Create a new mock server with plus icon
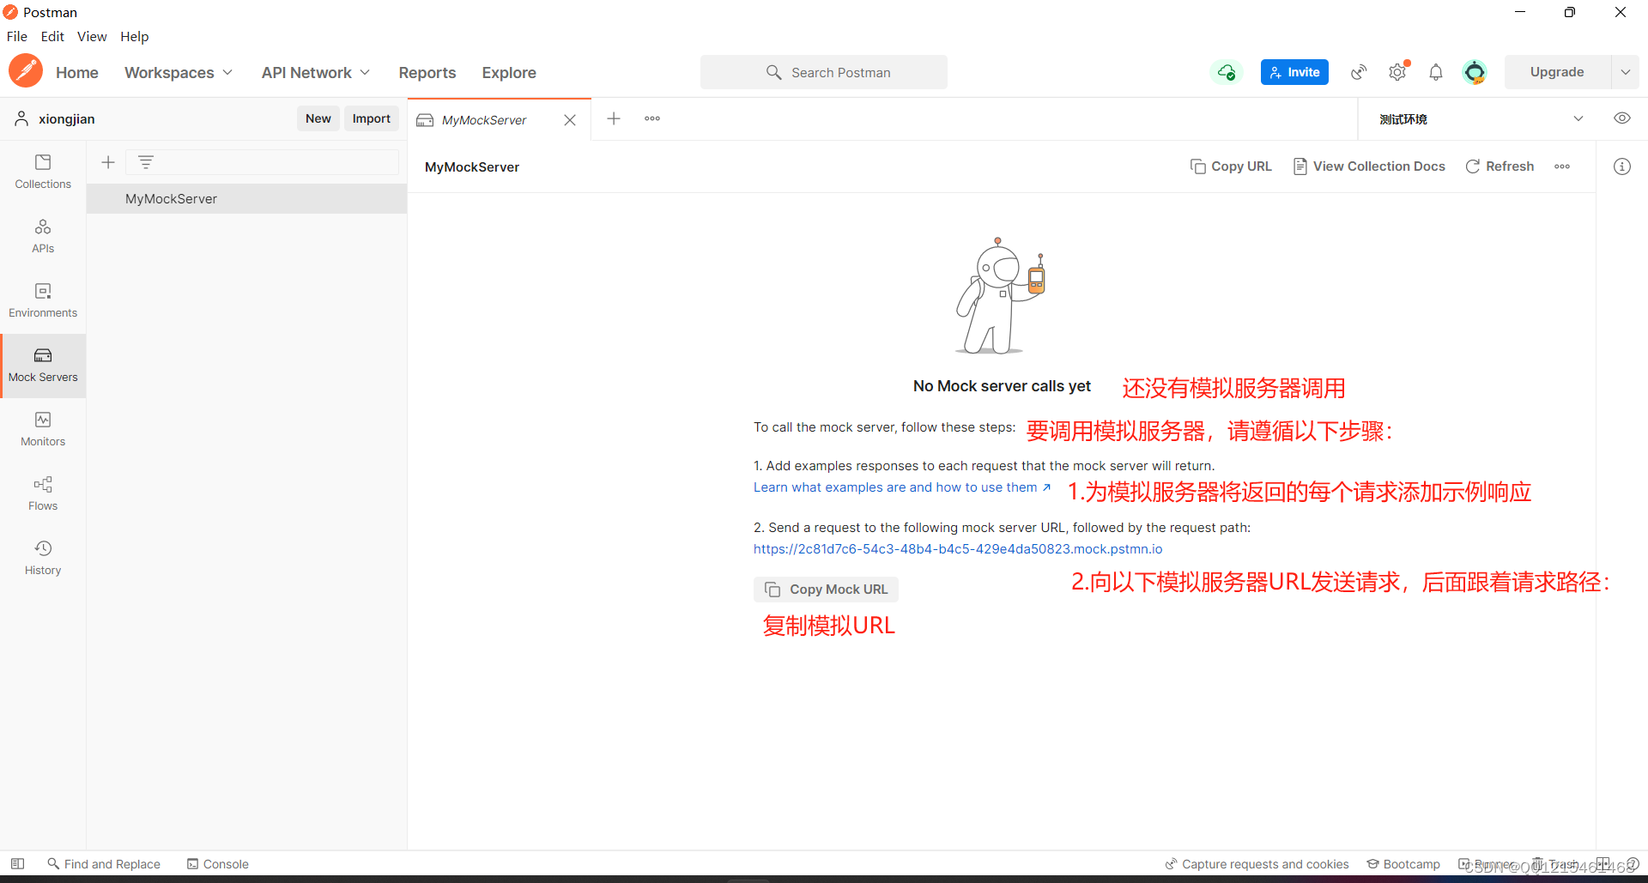1648x883 pixels. point(108,162)
